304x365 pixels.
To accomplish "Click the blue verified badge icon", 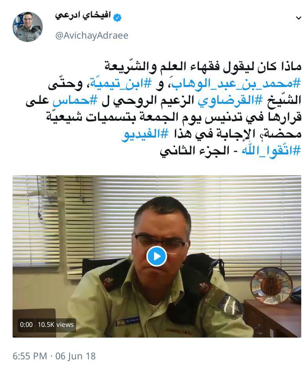I will [117, 18].
